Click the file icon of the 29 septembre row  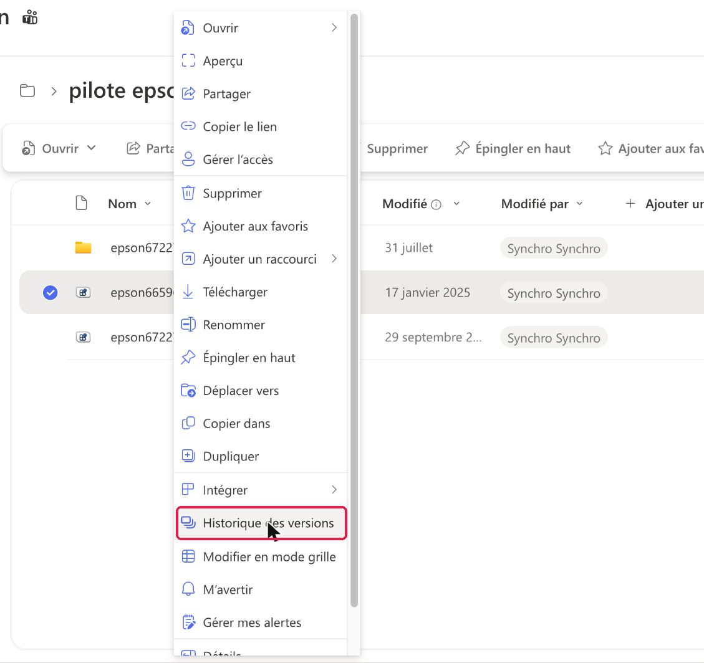click(83, 337)
